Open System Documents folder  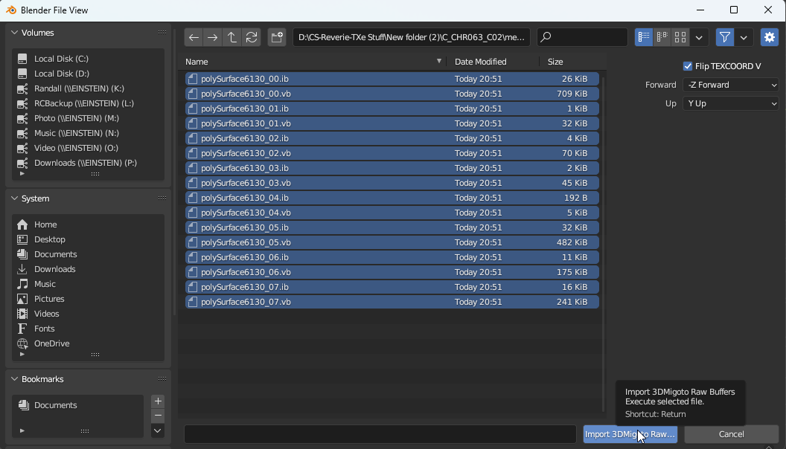pos(89,254)
